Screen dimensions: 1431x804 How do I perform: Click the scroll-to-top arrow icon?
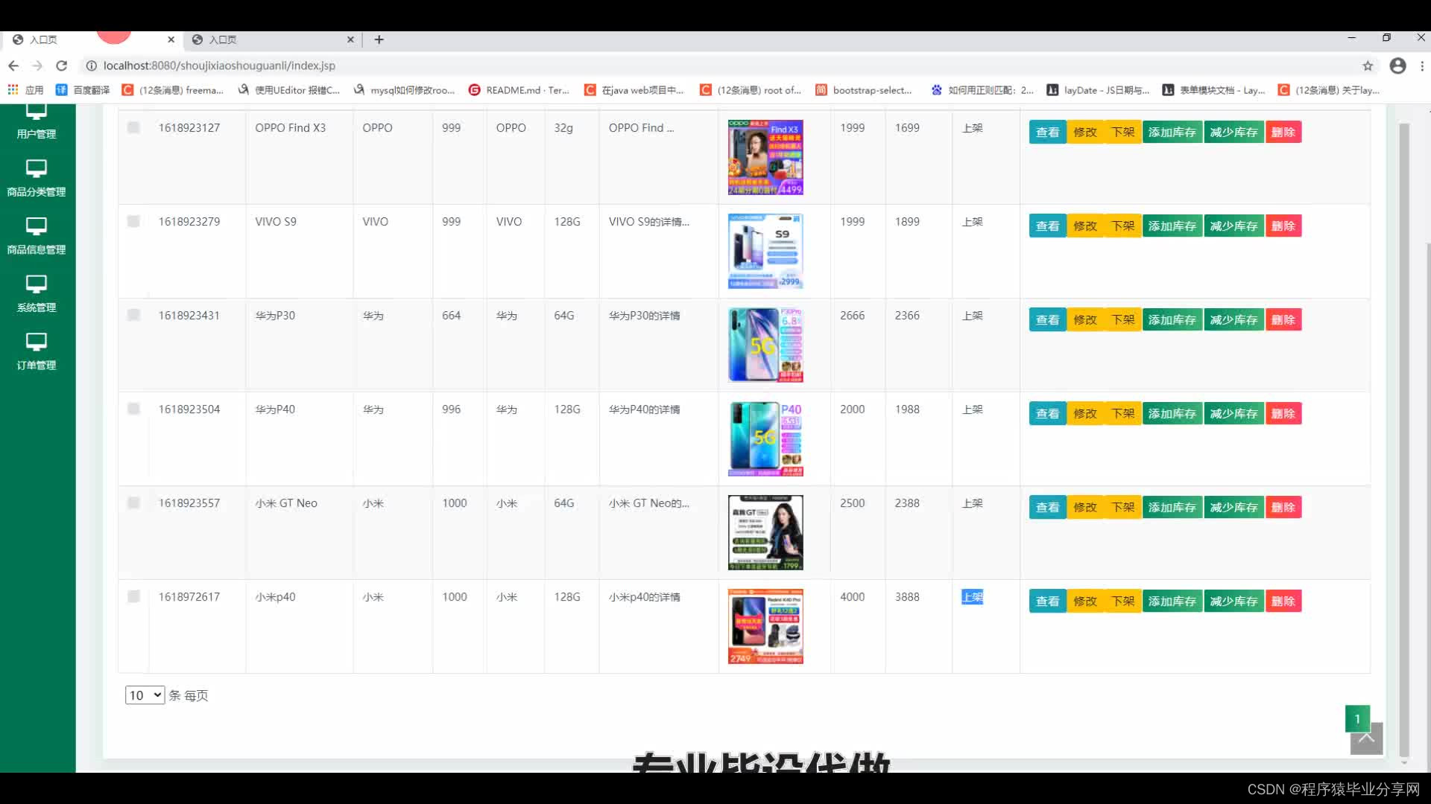click(x=1366, y=738)
